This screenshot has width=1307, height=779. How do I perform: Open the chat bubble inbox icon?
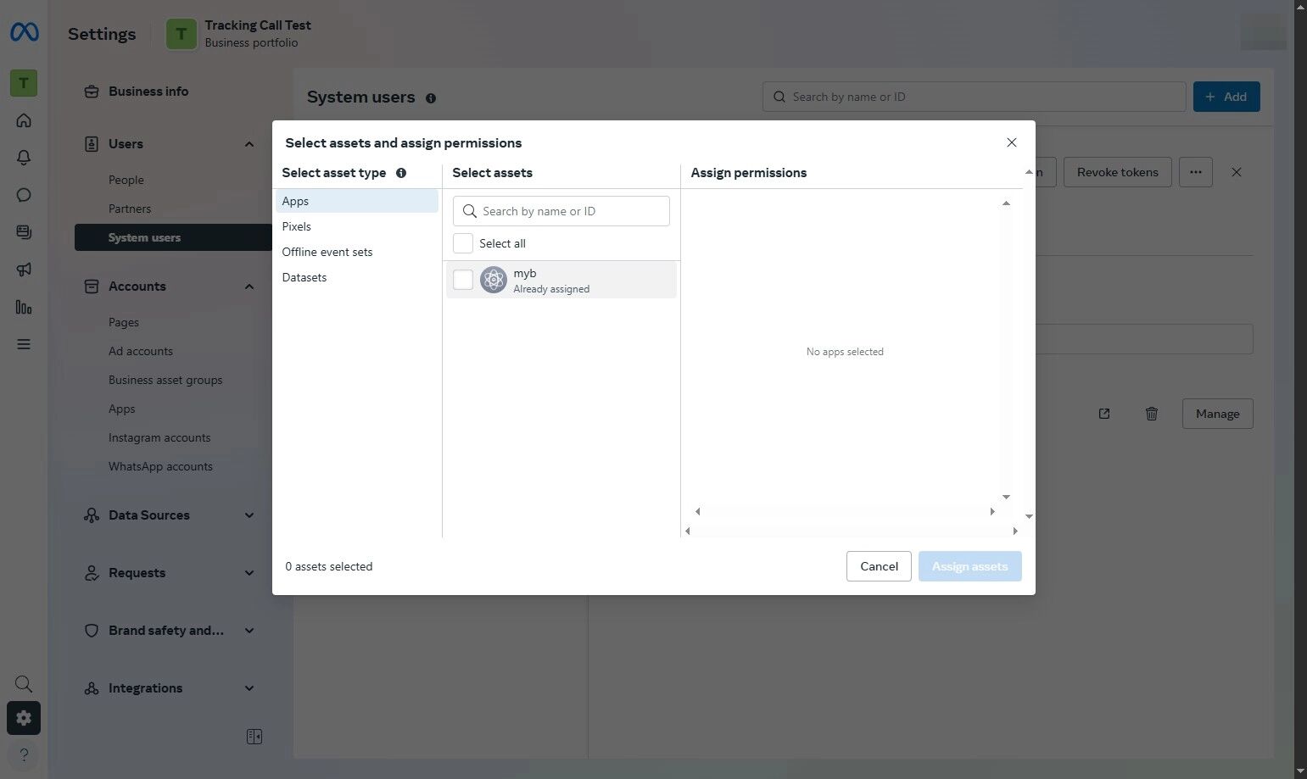point(24,195)
